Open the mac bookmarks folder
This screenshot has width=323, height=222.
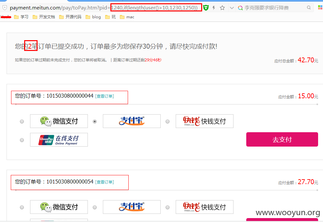point(127,17)
